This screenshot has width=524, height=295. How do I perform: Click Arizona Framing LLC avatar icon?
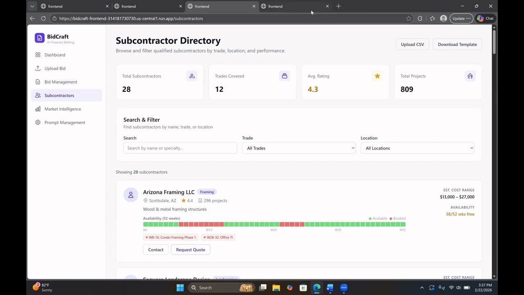[x=131, y=195]
